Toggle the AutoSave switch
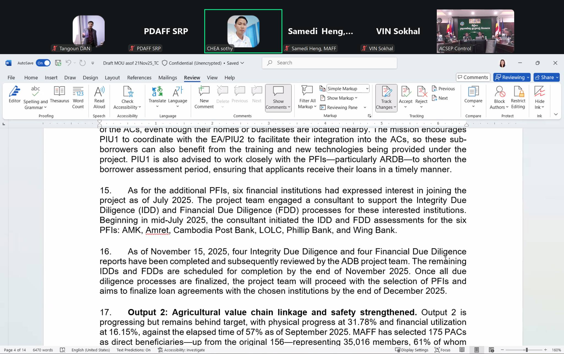The image size is (564, 354). tap(43, 63)
